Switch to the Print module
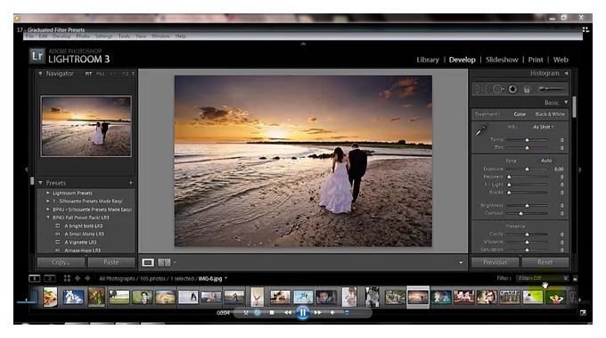606x338 pixels. tap(536, 60)
